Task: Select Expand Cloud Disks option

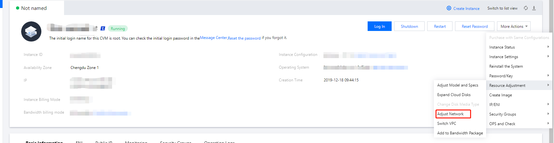Action: 454,95
